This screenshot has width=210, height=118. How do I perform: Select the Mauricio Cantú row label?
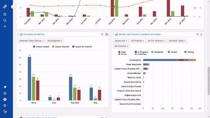pos(134,78)
